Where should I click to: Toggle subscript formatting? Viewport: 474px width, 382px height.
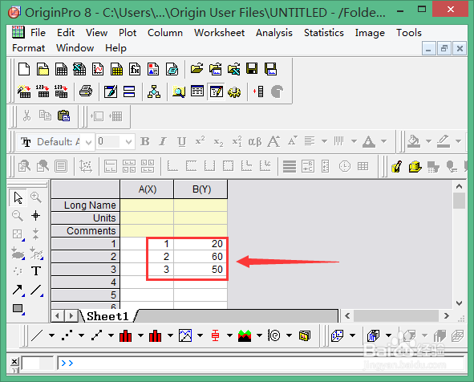pos(219,141)
